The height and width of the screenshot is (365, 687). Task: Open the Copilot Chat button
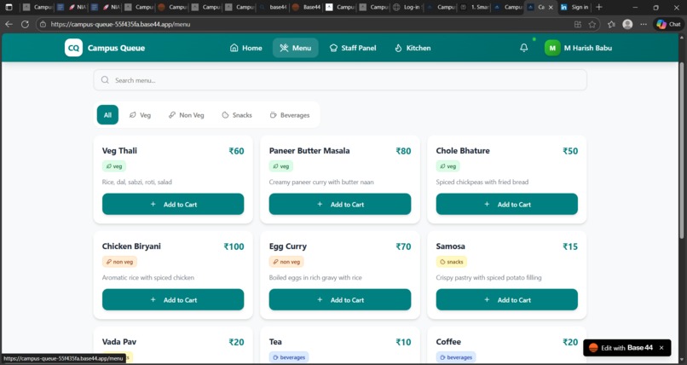669,25
